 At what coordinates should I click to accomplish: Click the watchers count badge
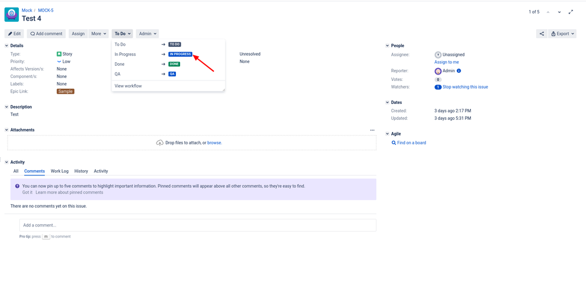[438, 87]
